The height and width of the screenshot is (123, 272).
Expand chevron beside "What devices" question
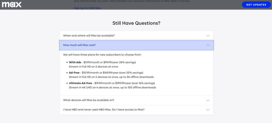208,100
